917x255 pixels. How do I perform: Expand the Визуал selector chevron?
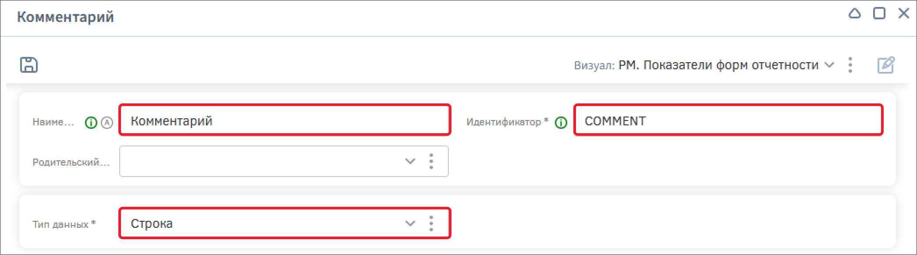(x=829, y=65)
